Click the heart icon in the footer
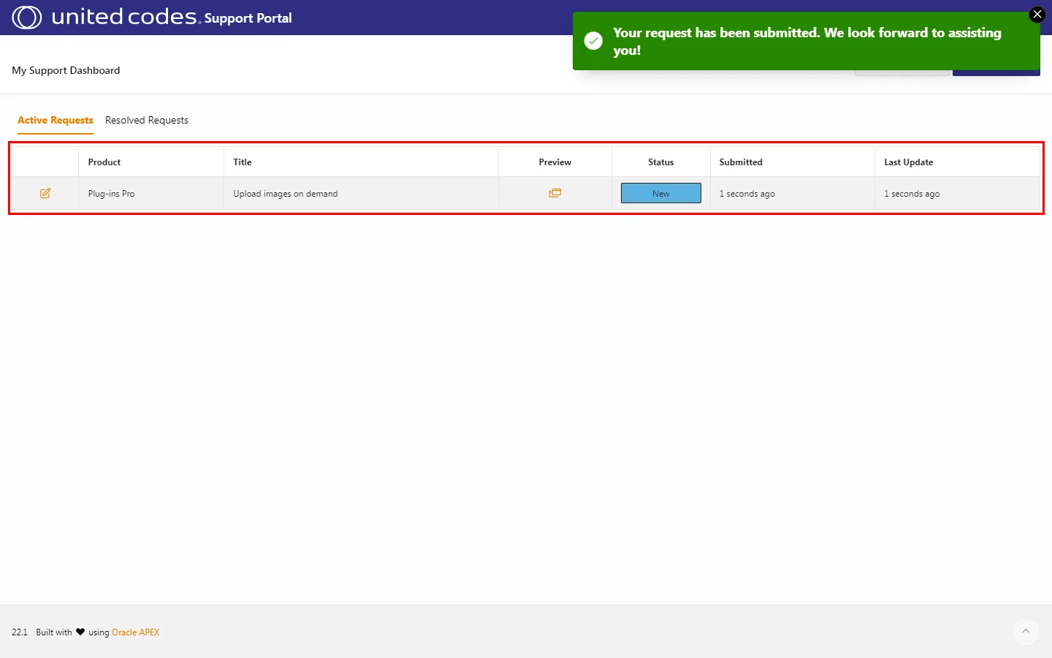 [80, 632]
